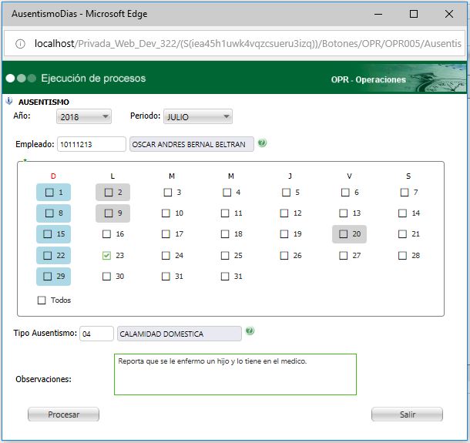Tick day 11 checkbox

click(x=225, y=213)
